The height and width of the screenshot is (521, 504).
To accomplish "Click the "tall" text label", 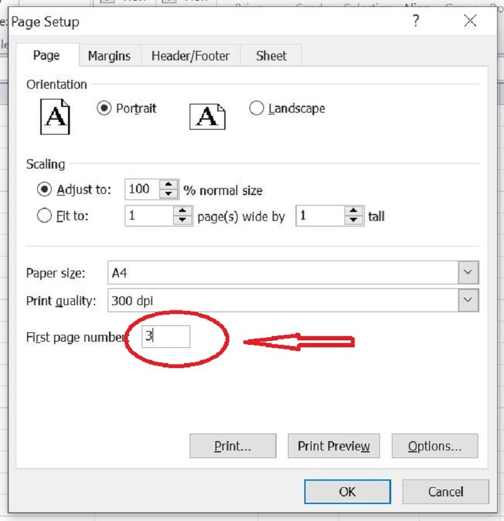I will click(376, 216).
